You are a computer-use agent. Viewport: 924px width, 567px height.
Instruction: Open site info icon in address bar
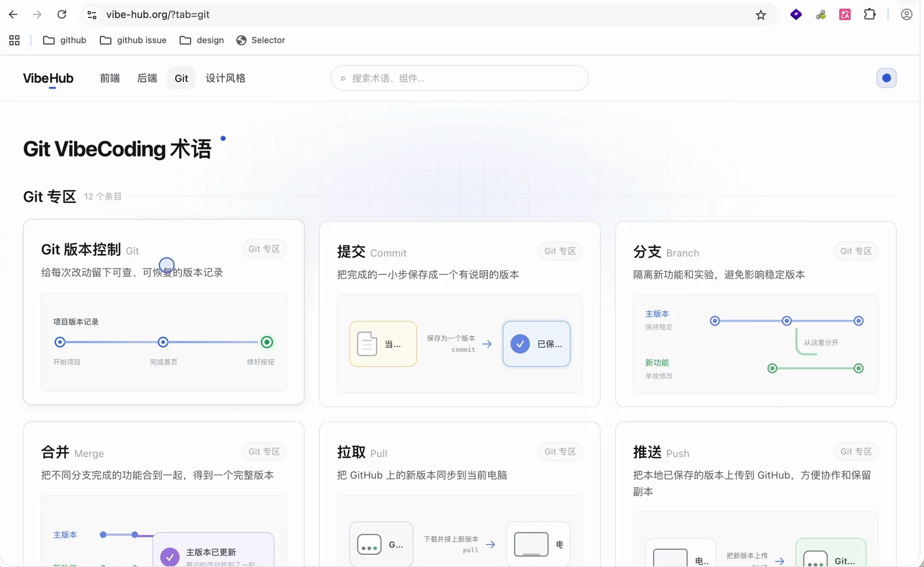(x=92, y=15)
